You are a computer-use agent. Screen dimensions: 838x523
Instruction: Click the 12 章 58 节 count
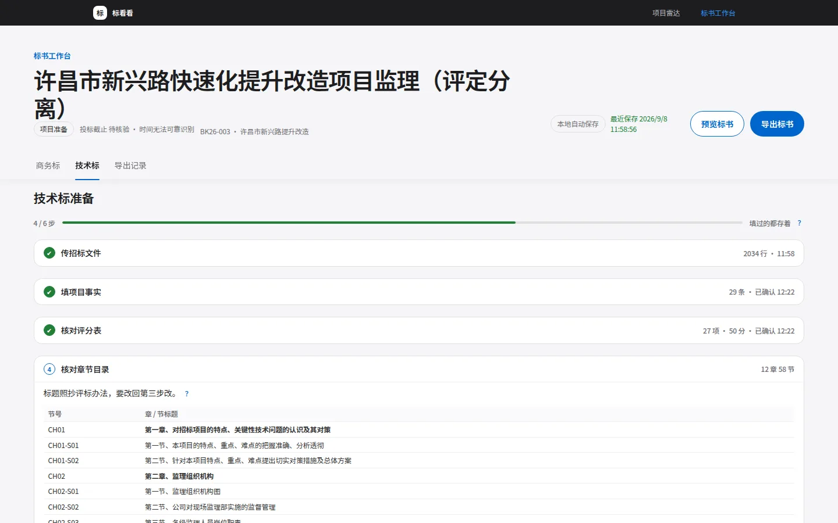tap(777, 369)
